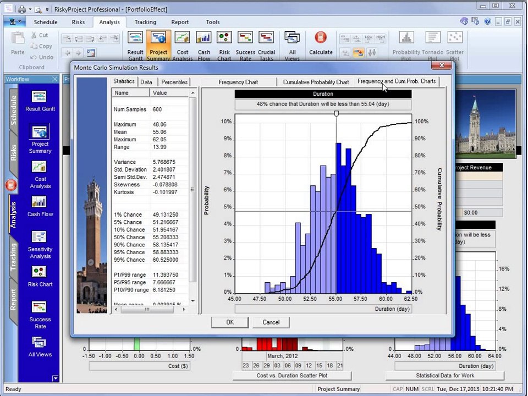
Task: Click Copy in Clipboard group
Action: point(41,46)
